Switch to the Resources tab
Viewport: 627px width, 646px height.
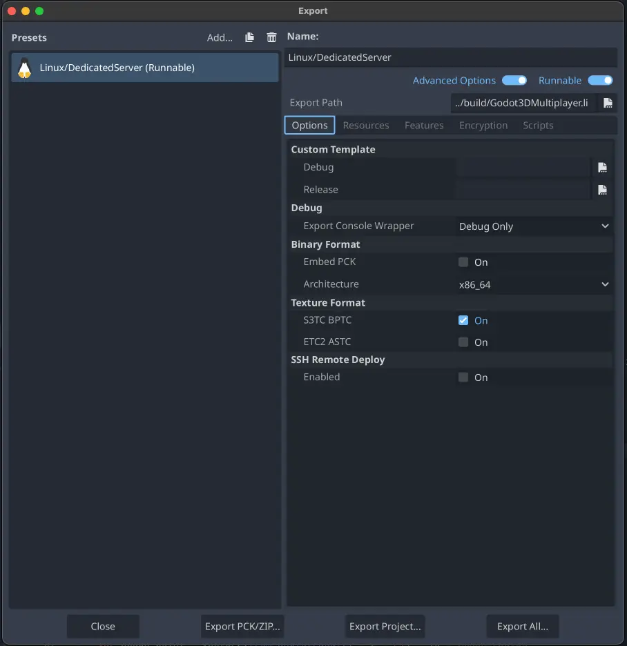point(366,126)
